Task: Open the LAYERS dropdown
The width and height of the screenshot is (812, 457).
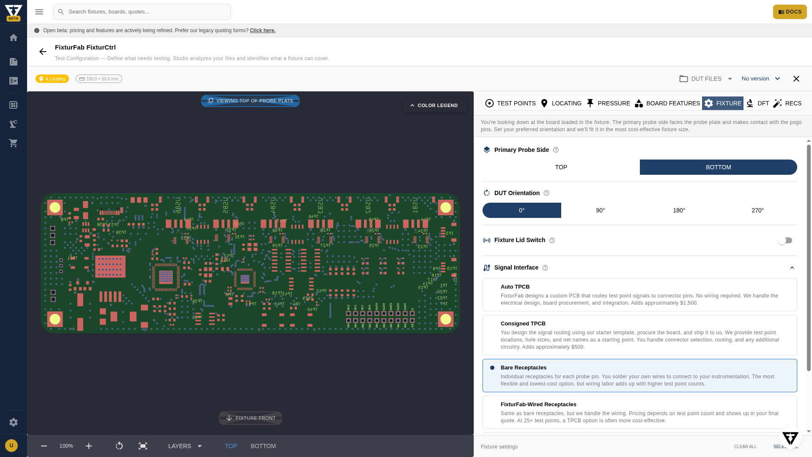Action: tap(186, 446)
